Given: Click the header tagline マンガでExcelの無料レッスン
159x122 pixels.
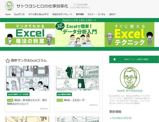Looking at the screenshot, I should point(81,6).
